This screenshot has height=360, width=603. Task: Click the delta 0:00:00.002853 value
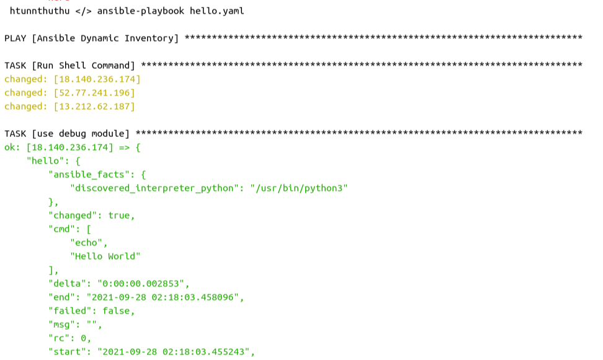coord(141,284)
